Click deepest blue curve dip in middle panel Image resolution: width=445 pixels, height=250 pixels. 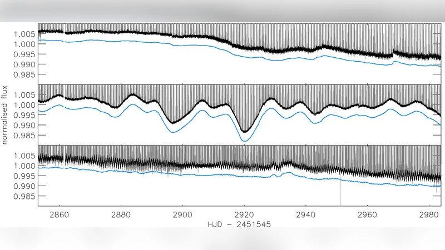pos(244,141)
